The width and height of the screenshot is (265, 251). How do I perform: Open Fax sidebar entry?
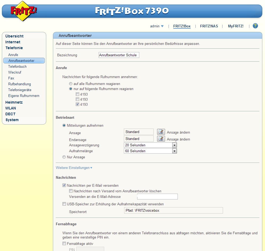(11, 78)
